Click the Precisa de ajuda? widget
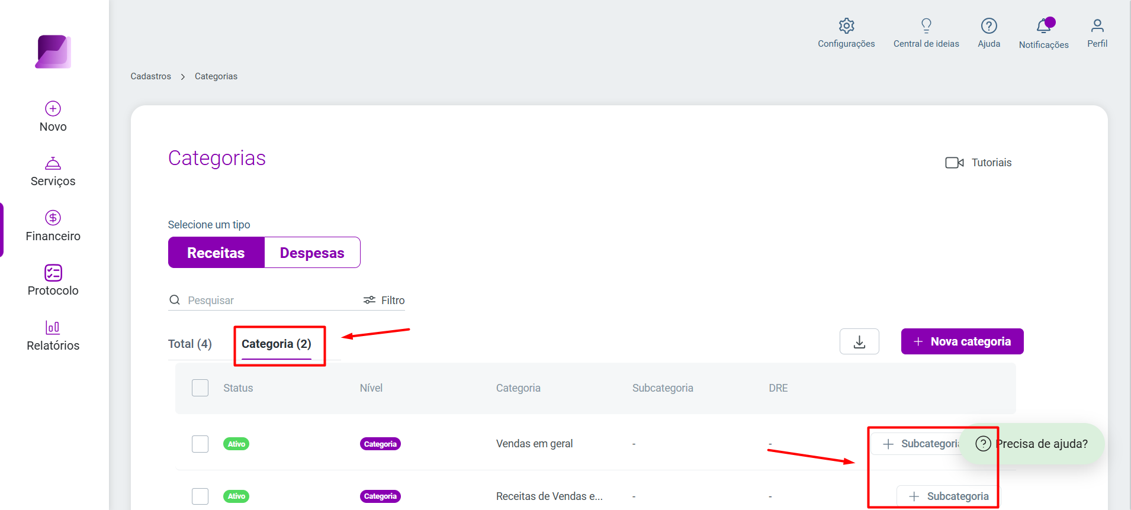The height and width of the screenshot is (510, 1131). (1032, 444)
